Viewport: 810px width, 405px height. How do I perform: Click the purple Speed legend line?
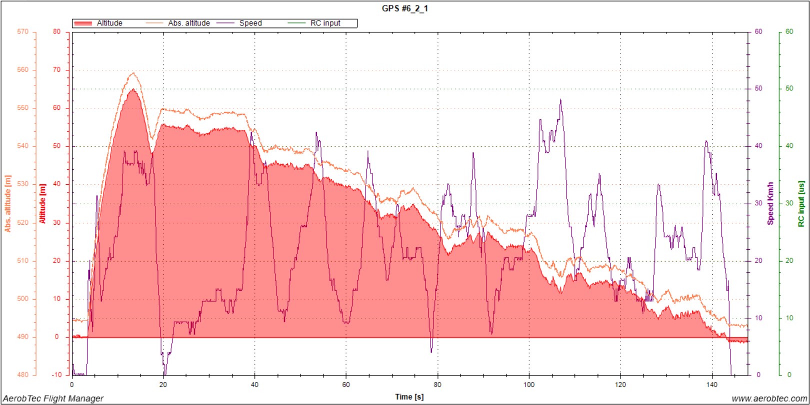tap(227, 23)
